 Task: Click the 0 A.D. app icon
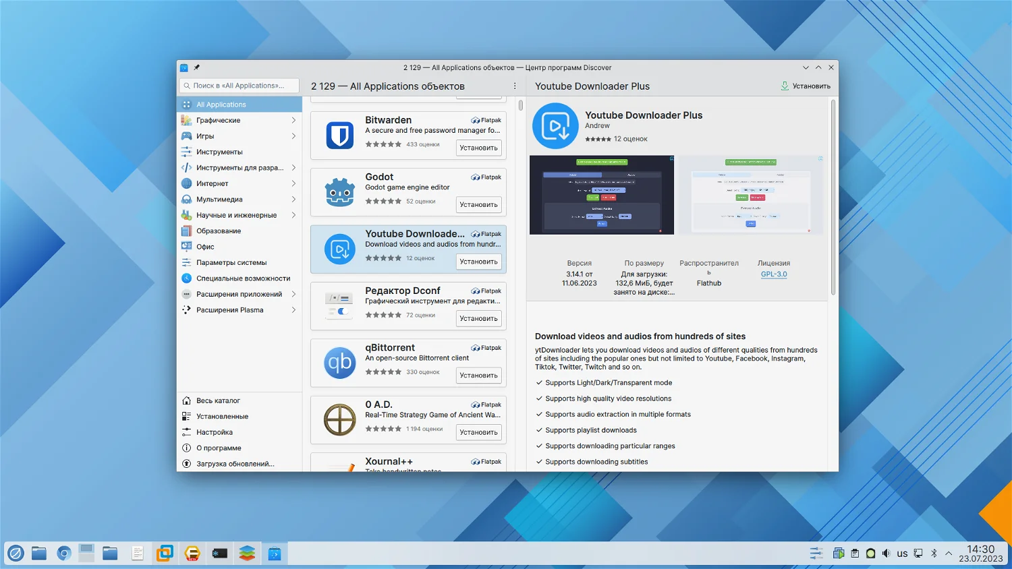tap(340, 419)
